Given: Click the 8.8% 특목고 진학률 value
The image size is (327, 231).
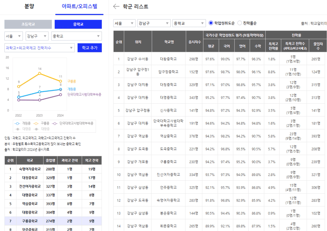Looking at the screenshot, I should 272,72.
